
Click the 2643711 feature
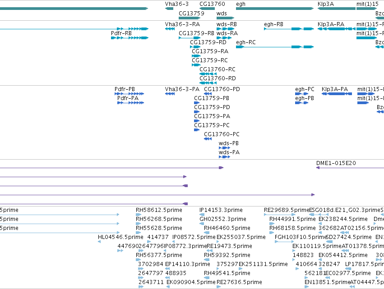click(x=141, y=287)
